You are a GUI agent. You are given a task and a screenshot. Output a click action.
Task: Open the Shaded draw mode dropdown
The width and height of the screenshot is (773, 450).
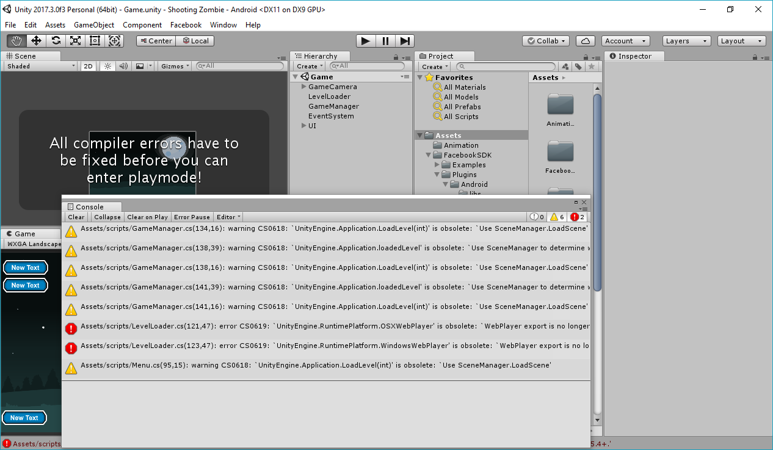pyautogui.click(x=40, y=66)
